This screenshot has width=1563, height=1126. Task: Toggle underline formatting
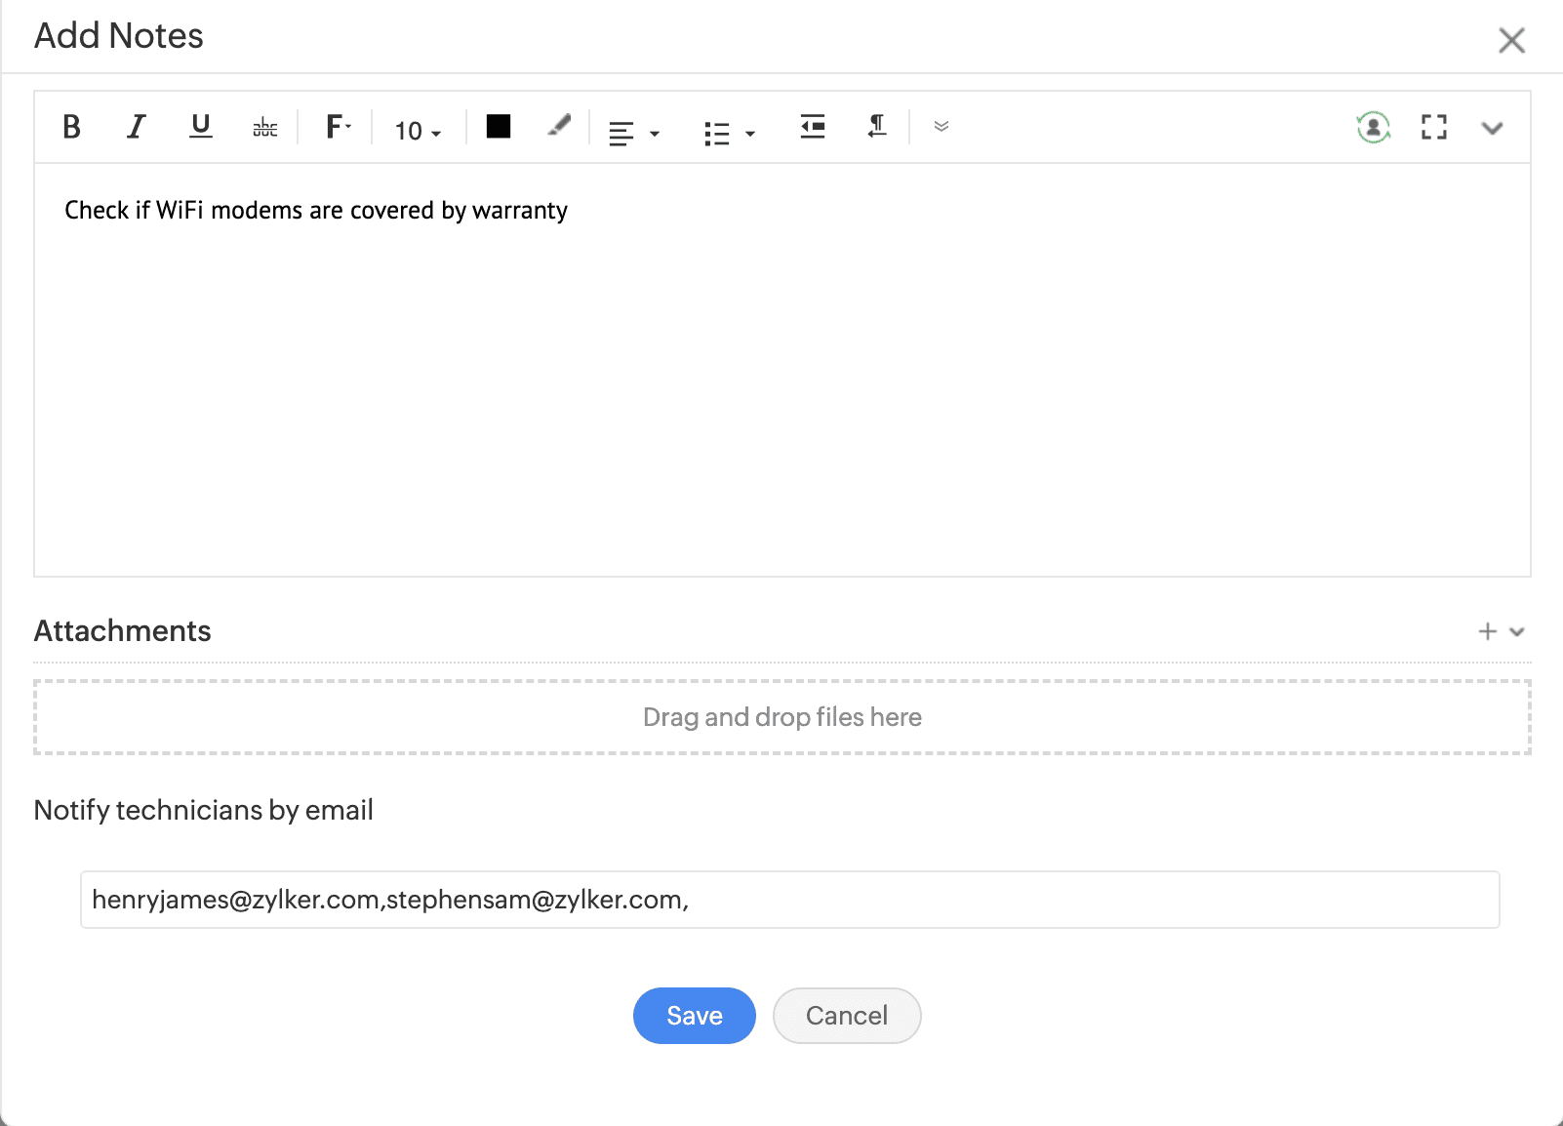pyautogui.click(x=201, y=127)
